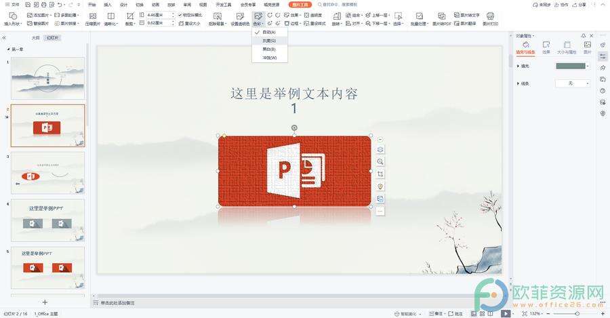610x318 pixels.
Task: Switch to Outline (大纲) view tab
Action: tap(35, 38)
